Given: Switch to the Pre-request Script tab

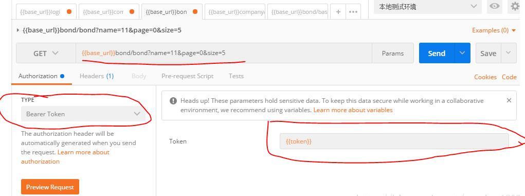Looking at the screenshot, I should pos(188,76).
